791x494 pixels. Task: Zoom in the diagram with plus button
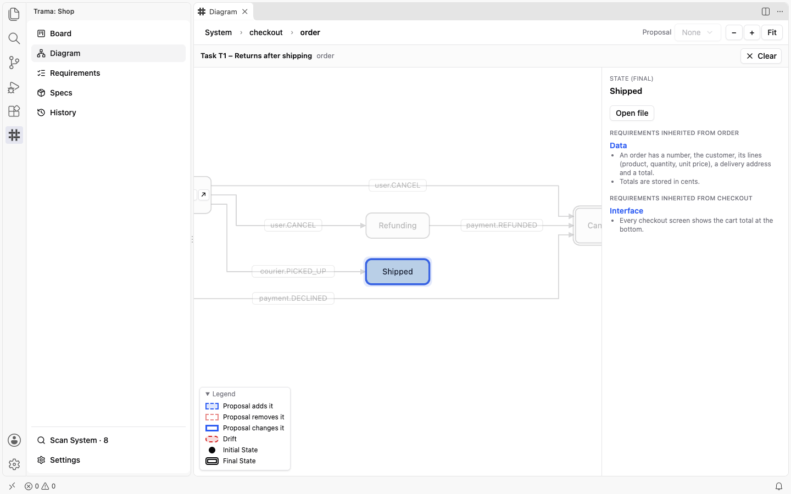[x=752, y=33]
